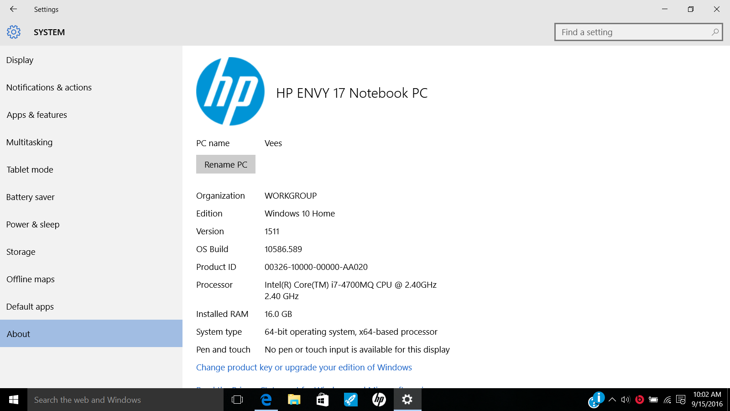Follow the Change product key or upgrade link
Image resolution: width=730 pixels, height=411 pixels.
pyautogui.click(x=304, y=367)
